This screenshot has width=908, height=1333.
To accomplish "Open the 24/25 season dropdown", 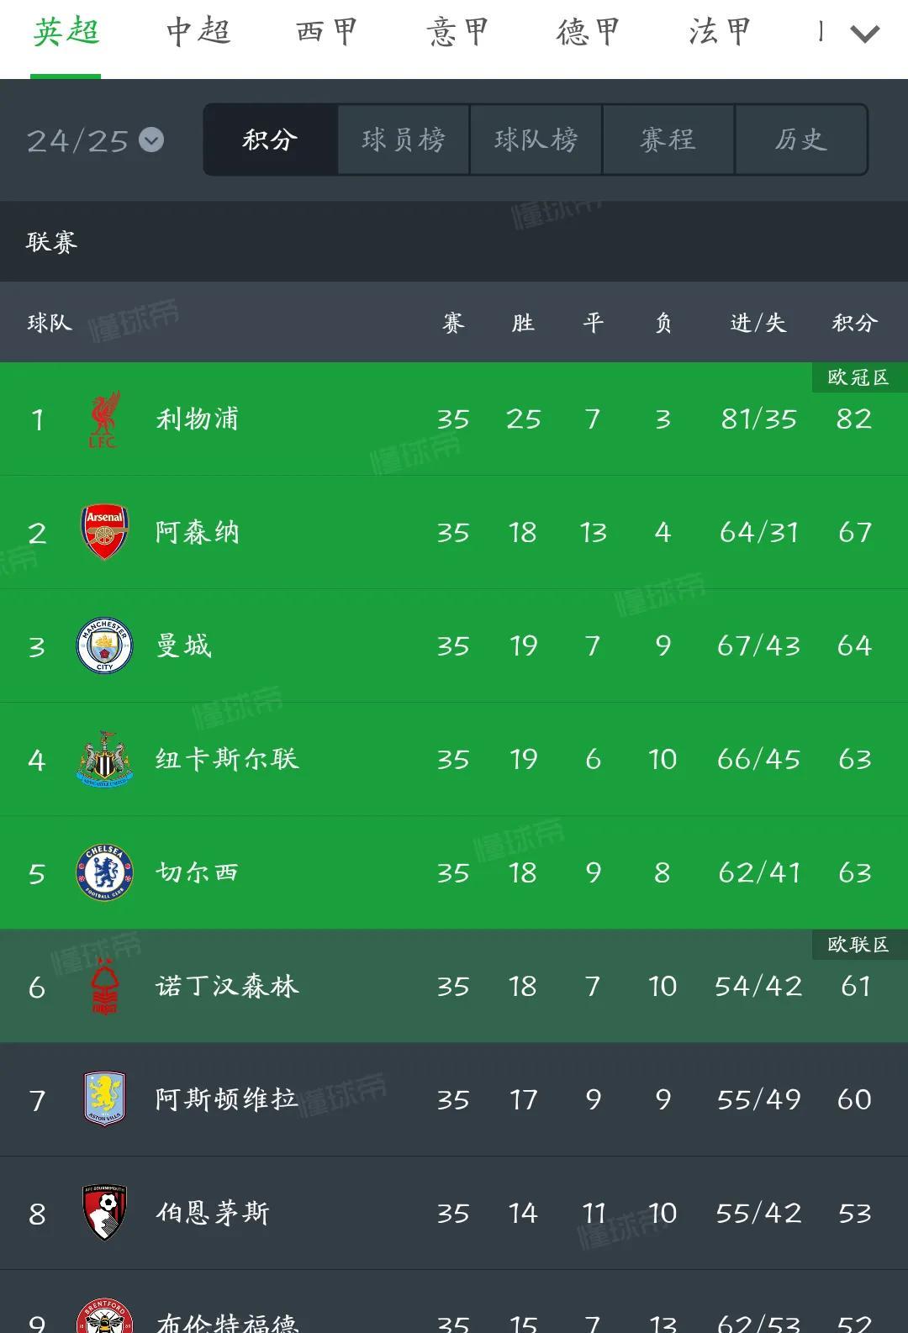I will [95, 140].
